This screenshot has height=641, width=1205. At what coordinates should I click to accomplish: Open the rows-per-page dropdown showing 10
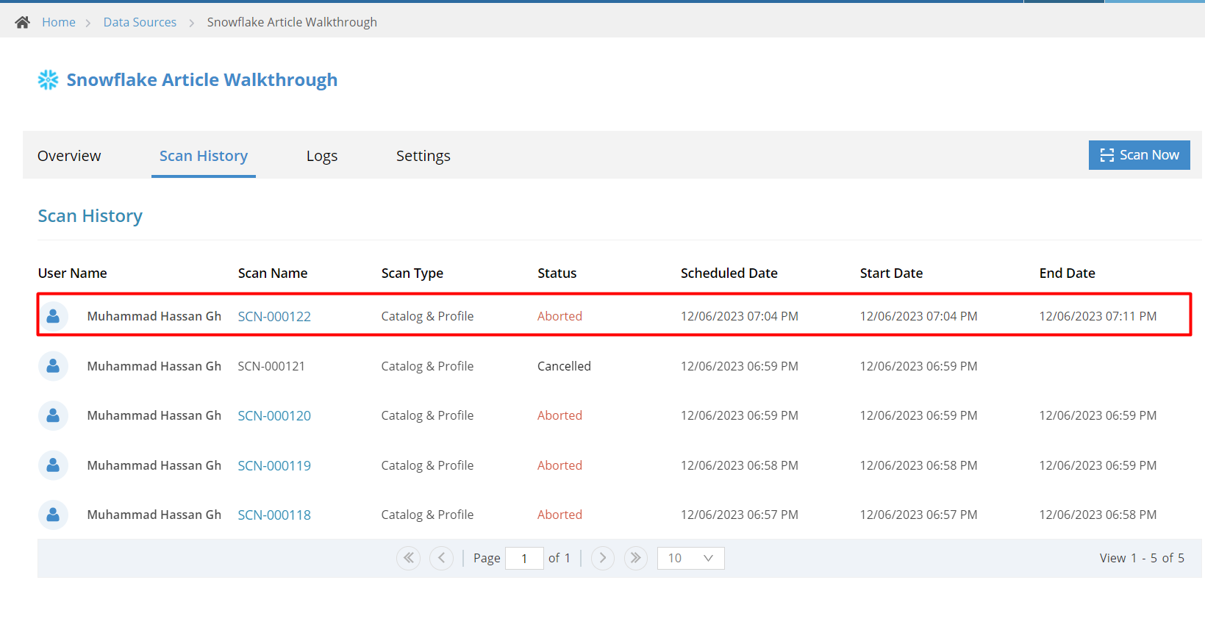coord(691,558)
